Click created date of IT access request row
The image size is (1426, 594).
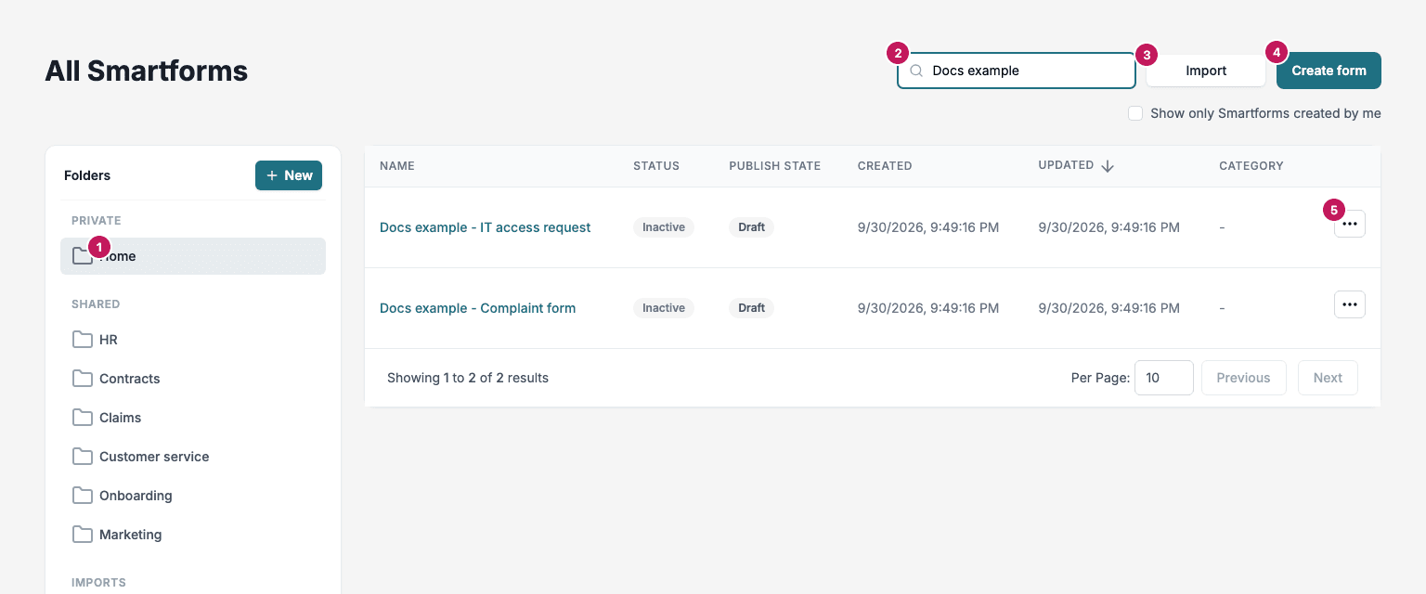928,227
